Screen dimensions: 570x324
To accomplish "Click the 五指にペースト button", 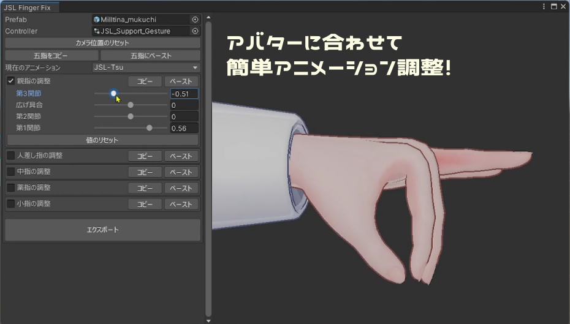I will [x=151, y=56].
